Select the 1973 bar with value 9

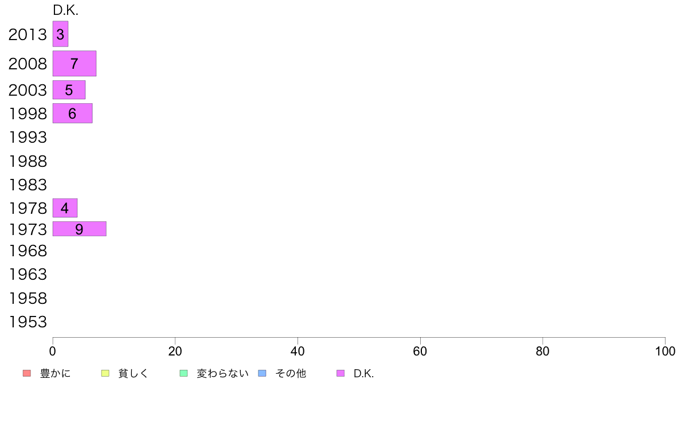[x=80, y=229]
